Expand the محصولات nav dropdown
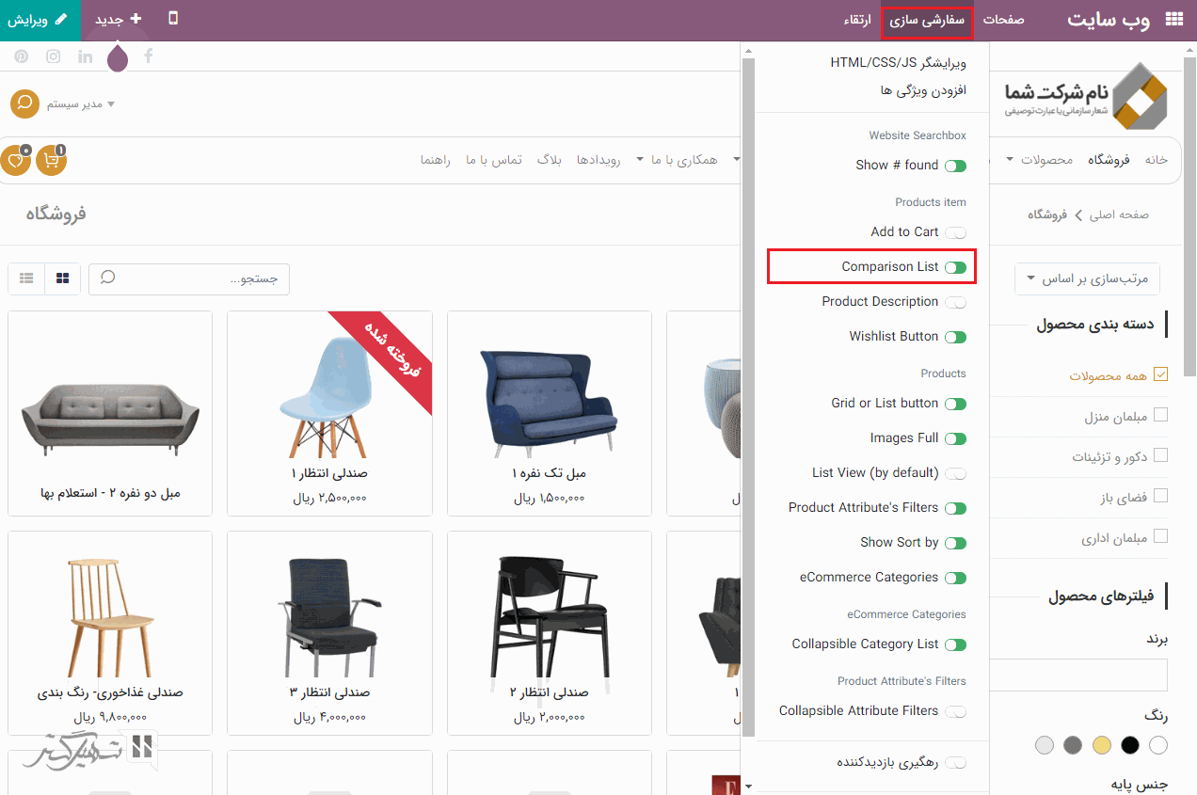The width and height of the screenshot is (1197, 795). (1039, 160)
